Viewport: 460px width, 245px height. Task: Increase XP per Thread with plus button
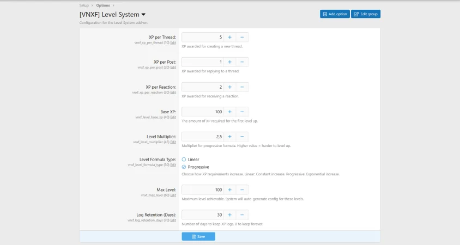click(229, 37)
